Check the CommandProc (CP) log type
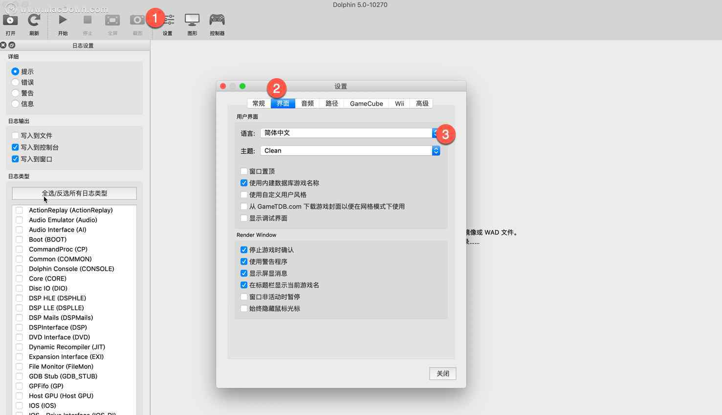722x415 pixels. 19,249
